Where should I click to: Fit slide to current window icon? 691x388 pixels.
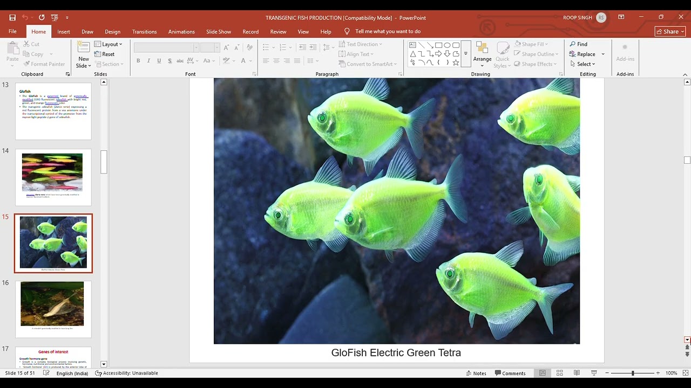pos(685,373)
